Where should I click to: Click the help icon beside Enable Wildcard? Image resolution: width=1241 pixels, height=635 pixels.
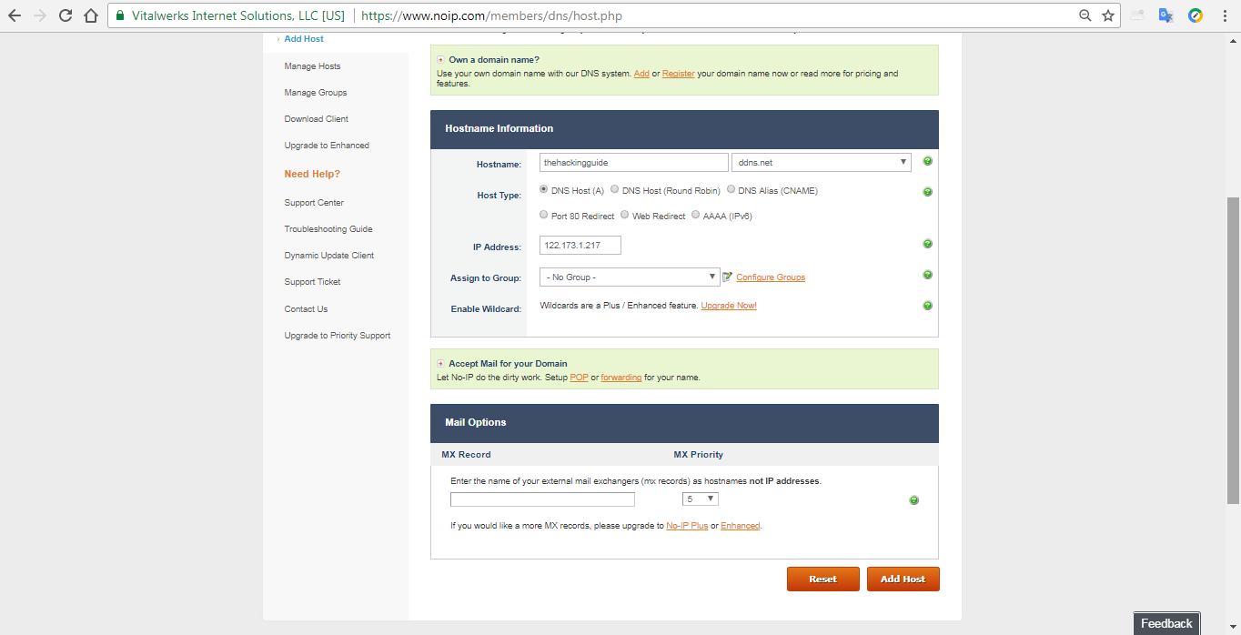click(x=927, y=306)
